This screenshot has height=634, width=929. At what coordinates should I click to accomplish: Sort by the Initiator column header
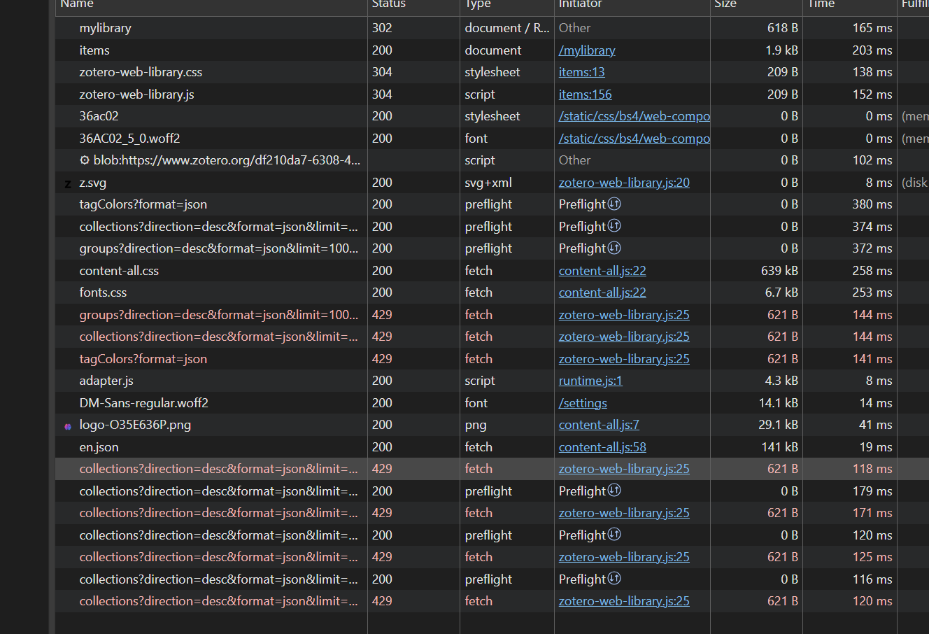click(x=632, y=4)
